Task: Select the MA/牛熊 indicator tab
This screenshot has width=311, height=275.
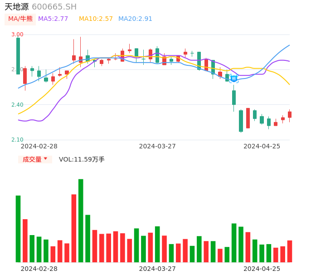Action: [x=20, y=19]
